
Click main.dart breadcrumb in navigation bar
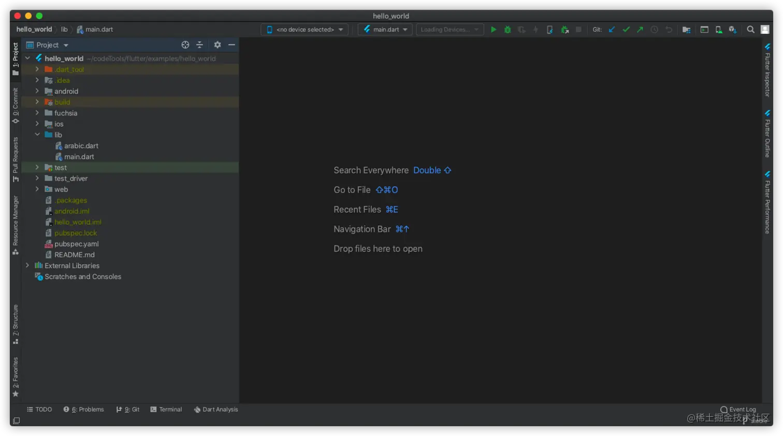coord(95,30)
